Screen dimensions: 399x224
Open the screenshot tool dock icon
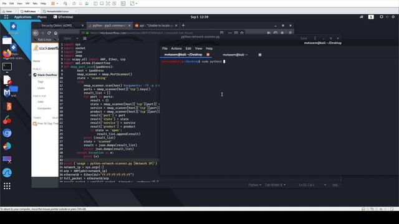pyautogui.click(x=7, y=159)
